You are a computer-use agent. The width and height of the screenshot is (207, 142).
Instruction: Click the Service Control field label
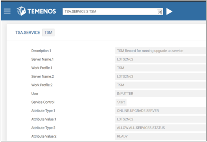click(43, 102)
